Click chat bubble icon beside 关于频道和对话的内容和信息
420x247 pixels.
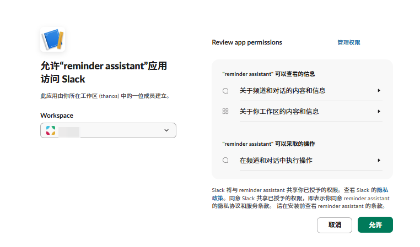pos(225,91)
